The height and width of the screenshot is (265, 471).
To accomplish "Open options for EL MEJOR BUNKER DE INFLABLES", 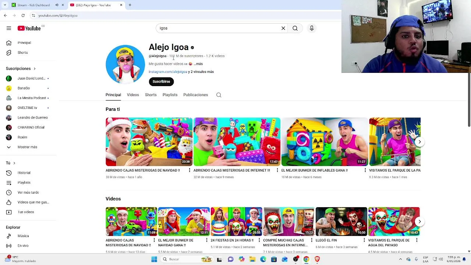I will [x=365, y=170].
